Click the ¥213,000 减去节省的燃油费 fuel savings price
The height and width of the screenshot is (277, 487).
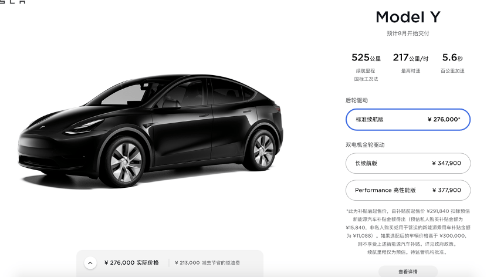pyautogui.click(x=207, y=263)
